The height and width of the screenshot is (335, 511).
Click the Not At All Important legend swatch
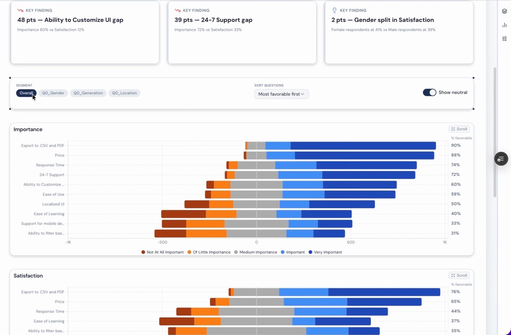coord(143,252)
